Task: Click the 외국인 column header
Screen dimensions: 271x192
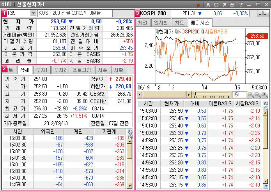Action: [x=48, y=132]
